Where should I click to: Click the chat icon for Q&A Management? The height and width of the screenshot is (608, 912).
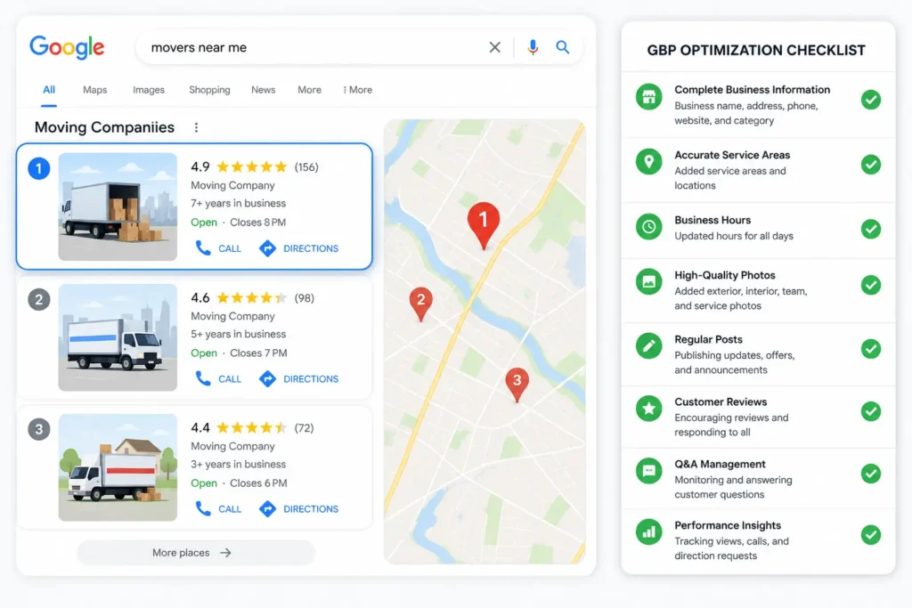coord(648,471)
